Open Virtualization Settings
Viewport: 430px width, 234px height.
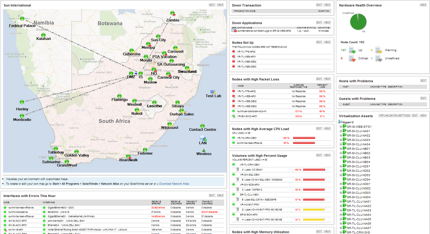pyautogui.click(x=394, y=115)
